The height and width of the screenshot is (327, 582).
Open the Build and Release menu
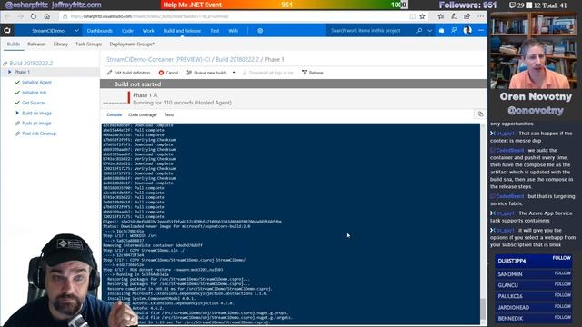[182, 31]
